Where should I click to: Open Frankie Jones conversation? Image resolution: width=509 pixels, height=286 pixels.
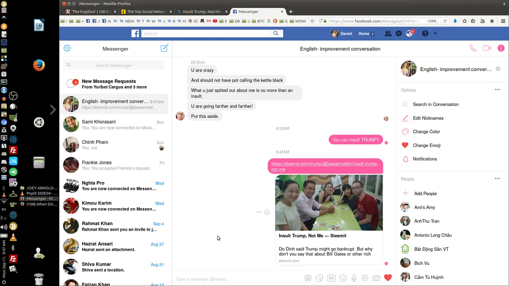tap(114, 165)
